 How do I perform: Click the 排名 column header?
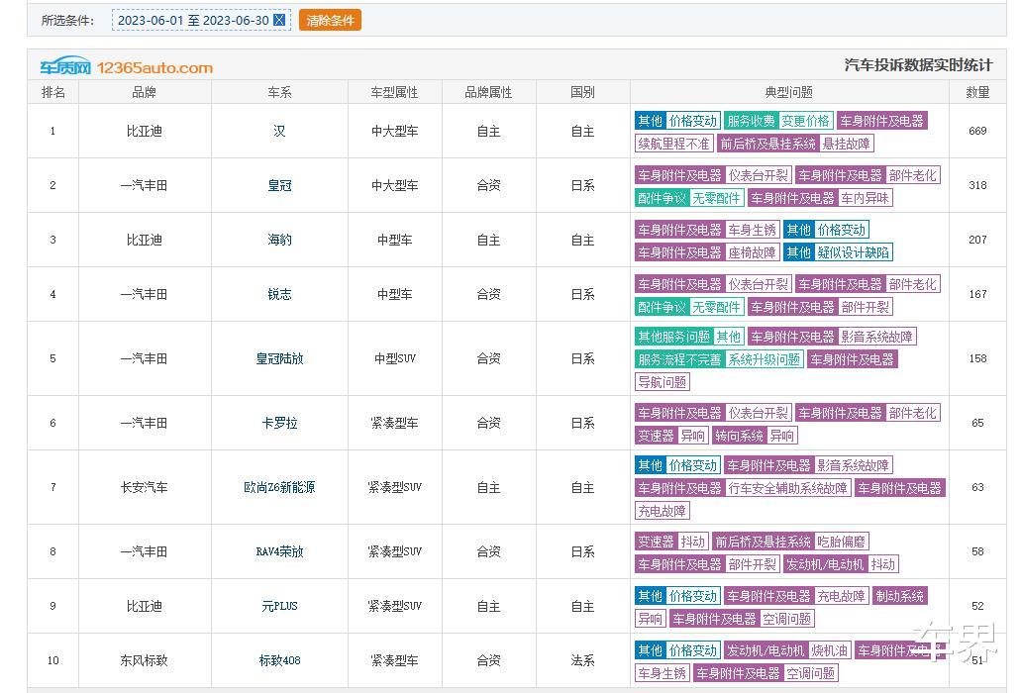[x=52, y=92]
